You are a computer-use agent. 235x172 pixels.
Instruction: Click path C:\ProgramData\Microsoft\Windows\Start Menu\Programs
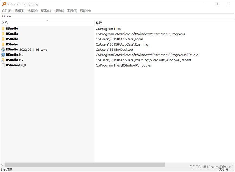140,34
